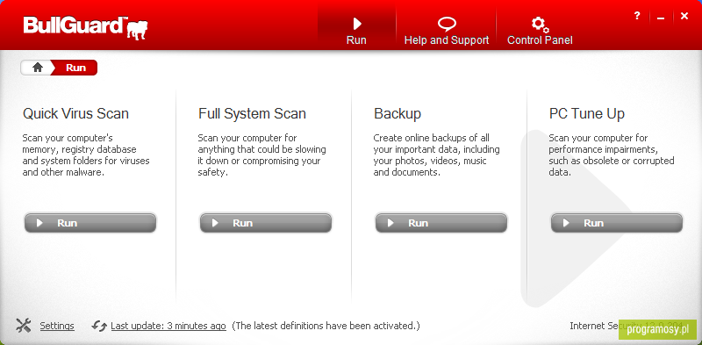Click the Internet Security version text
The width and height of the screenshot is (702, 345).
click(x=627, y=327)
